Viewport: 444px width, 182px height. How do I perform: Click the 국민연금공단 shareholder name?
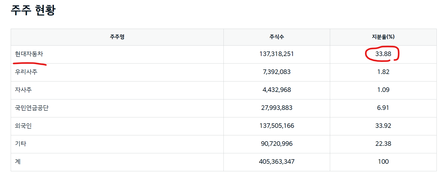pos(32,108)
